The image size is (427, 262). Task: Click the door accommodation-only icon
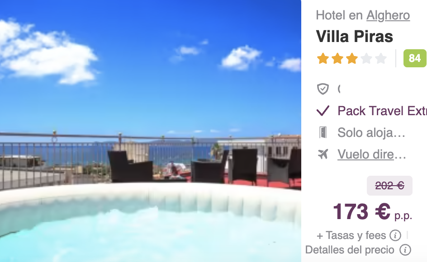click(x=323, y=132)
